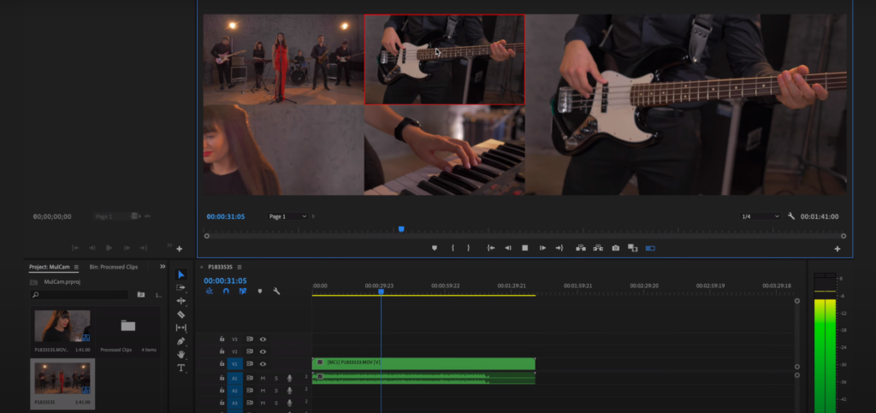
Task: Select the keyboard camera angle thumbnail
Action: coord(444,150)
